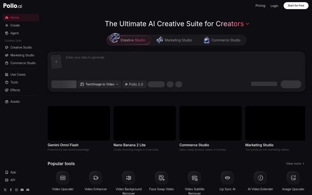Open the Video Upscaler tool icon
312x195 pixels.
(63, 178)
